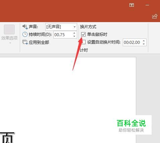160x143 pixels.
Task: Increase the auto advance time with up arrow
Action: (x=144, y=41)
